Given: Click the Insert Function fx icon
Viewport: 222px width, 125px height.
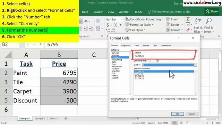Looking at the screenshot, I should click(x=41, y=44).
